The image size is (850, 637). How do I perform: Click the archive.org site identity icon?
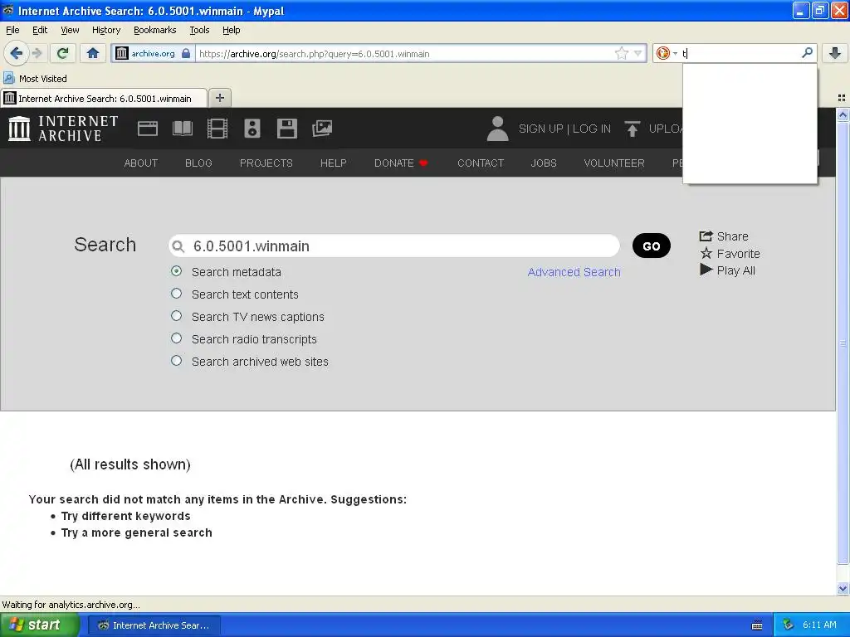coord(122,53)
